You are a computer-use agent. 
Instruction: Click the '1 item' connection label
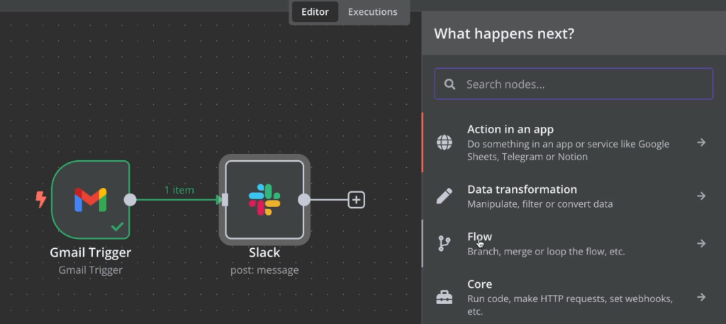[179, 190]
